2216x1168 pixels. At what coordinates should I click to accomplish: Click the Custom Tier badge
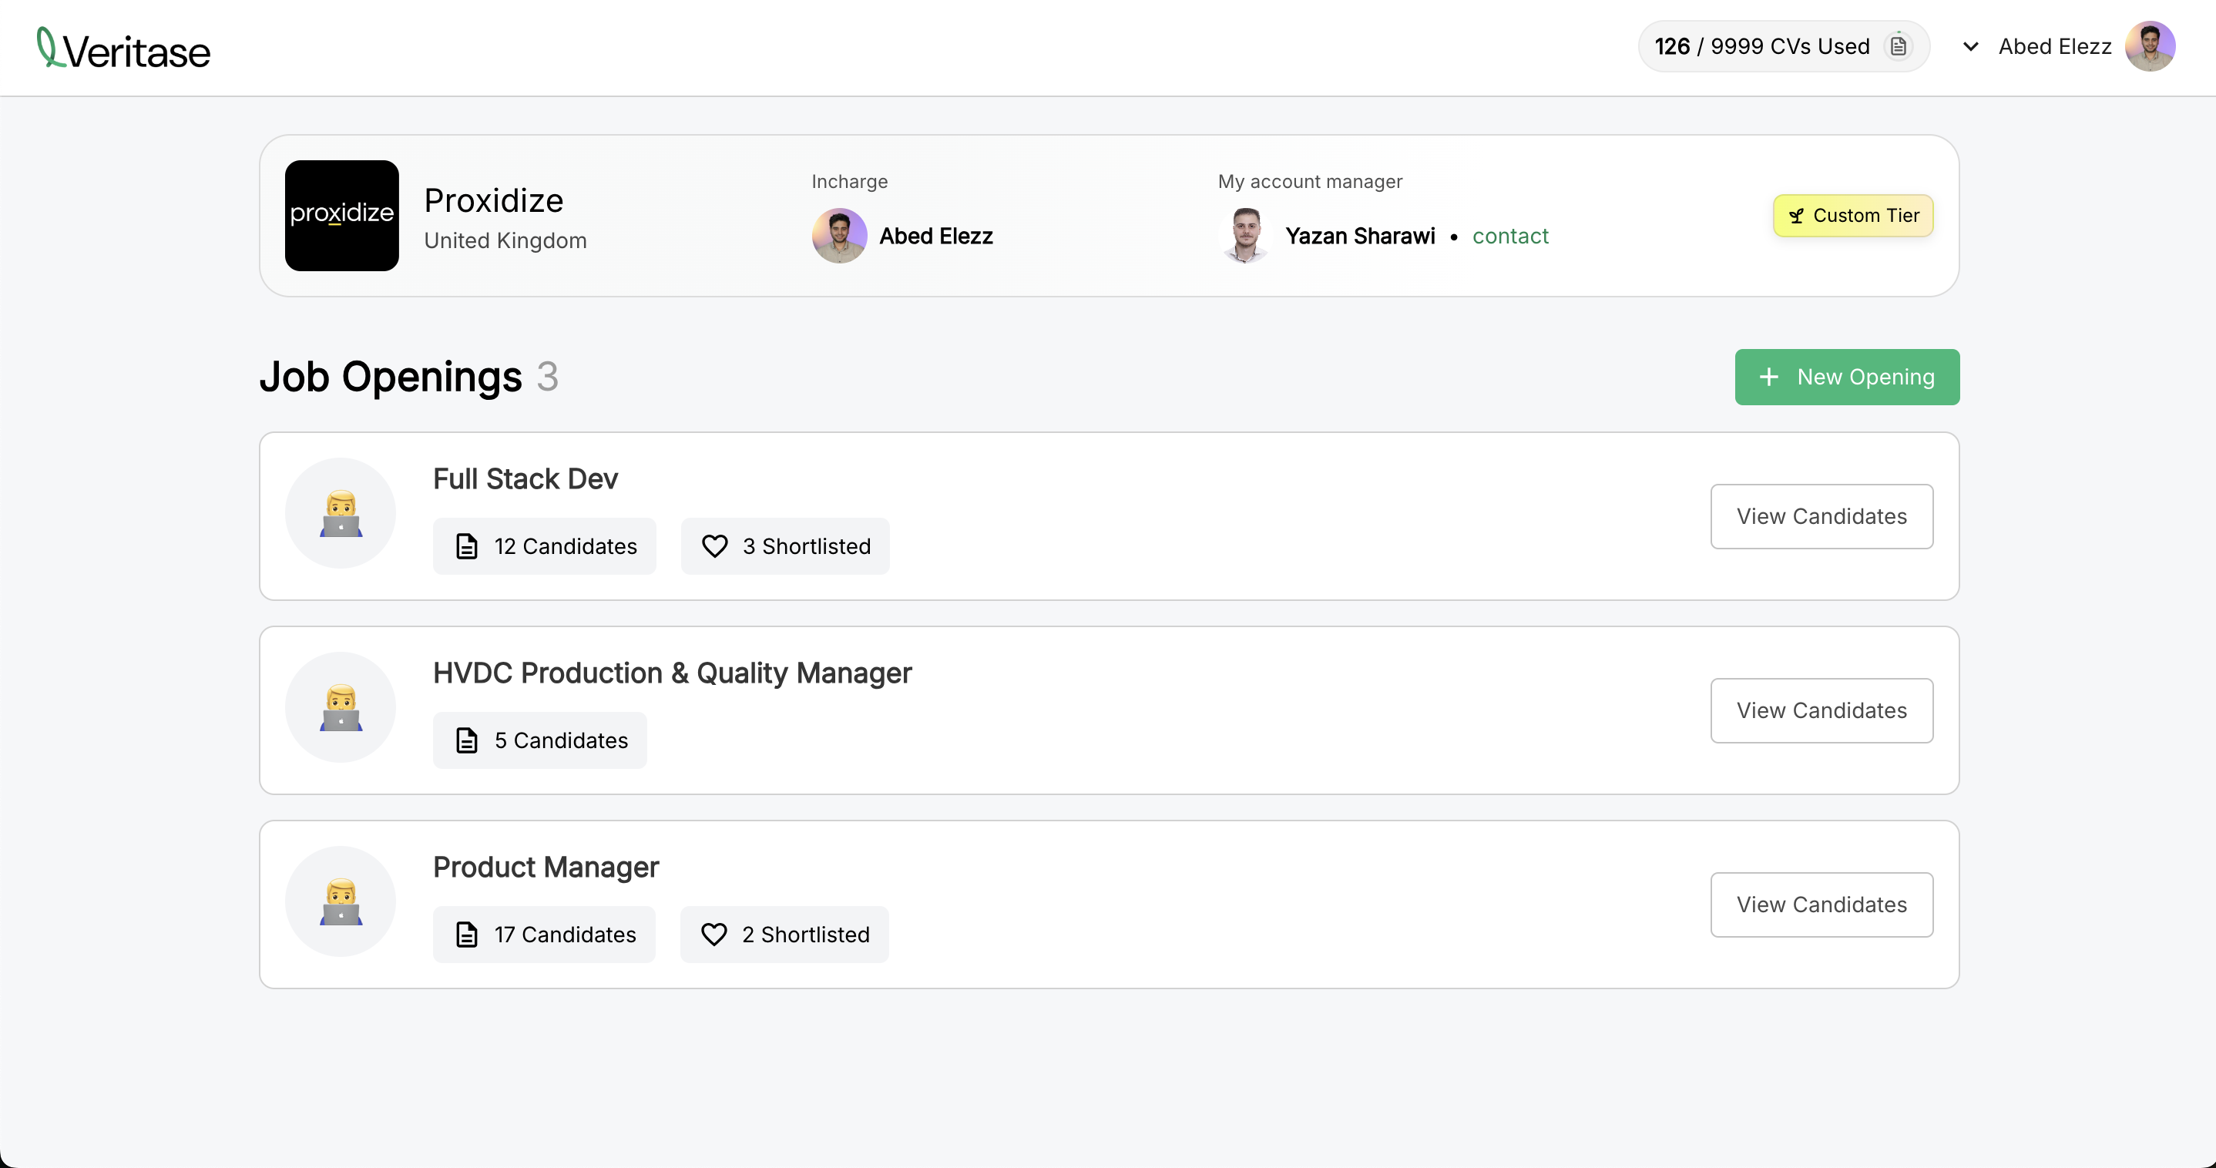[x=1853, y=215]
